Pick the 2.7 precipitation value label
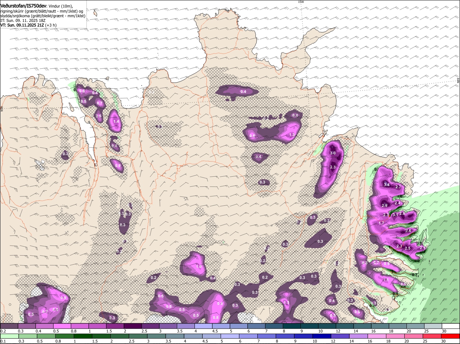 (x=398, y=187)
